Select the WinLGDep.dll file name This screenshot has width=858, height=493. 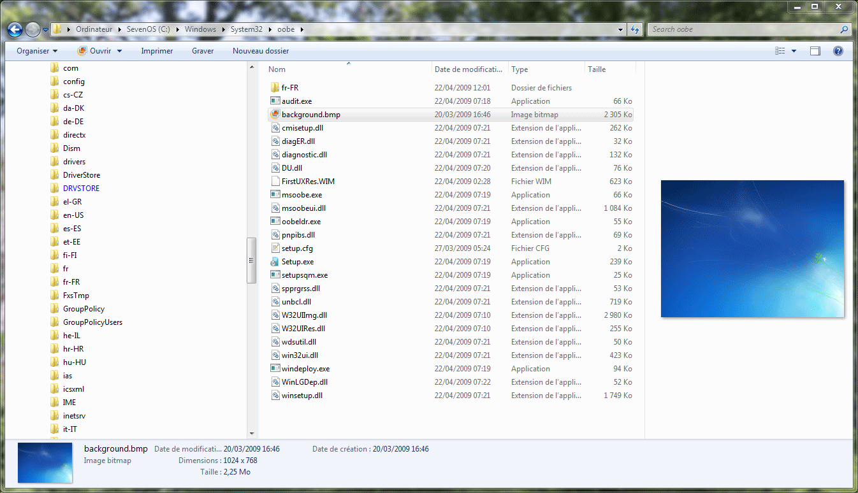[304, 382]
